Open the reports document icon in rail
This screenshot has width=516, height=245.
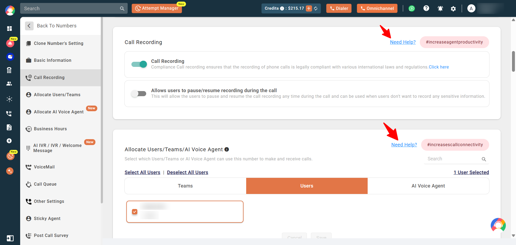point(9,127)
